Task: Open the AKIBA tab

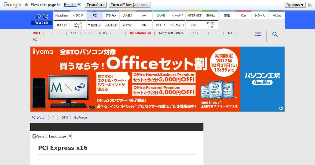Action: 128,15
